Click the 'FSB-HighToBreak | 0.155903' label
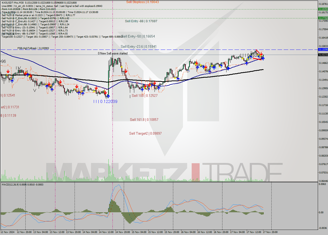 pyautogui.click(x=33, y=48)
